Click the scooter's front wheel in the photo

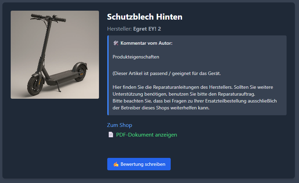[x=36, y=85]
